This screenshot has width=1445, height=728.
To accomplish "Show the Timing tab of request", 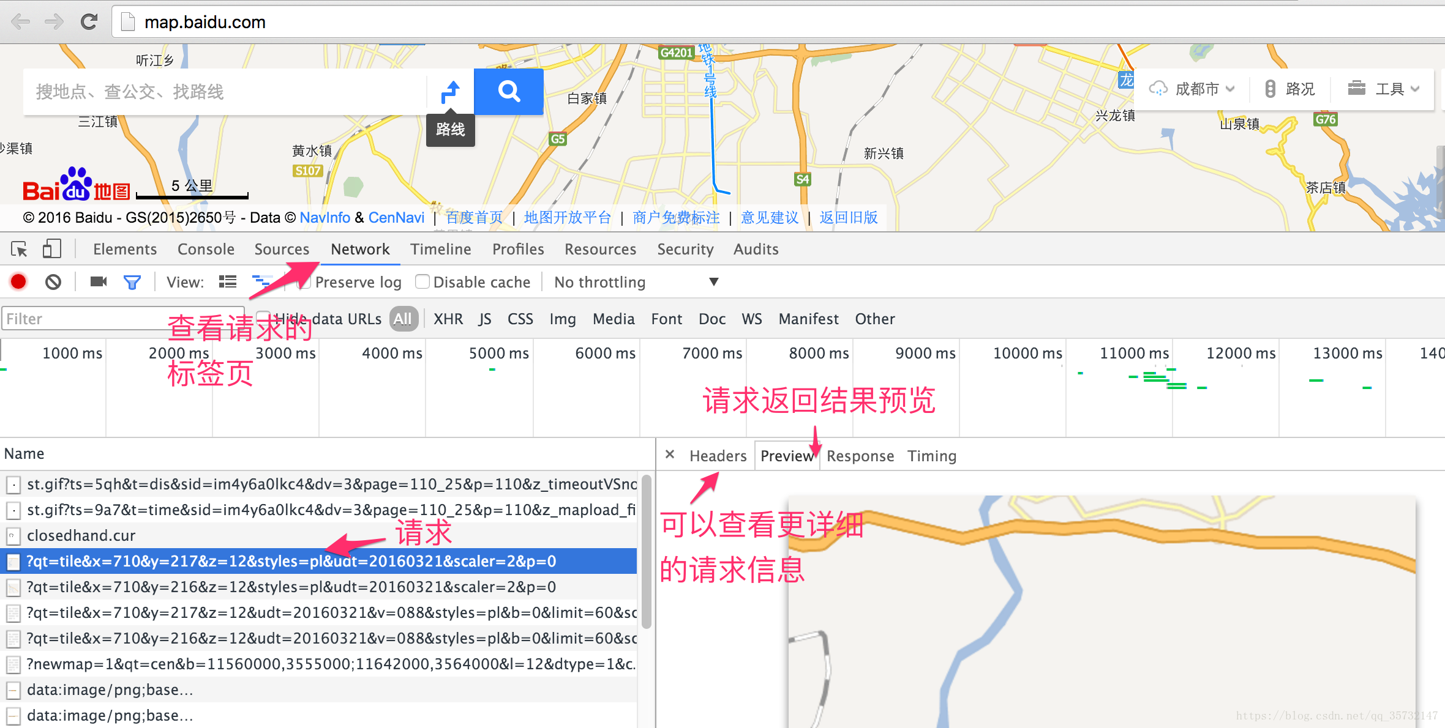I will (x=932, y=456).
